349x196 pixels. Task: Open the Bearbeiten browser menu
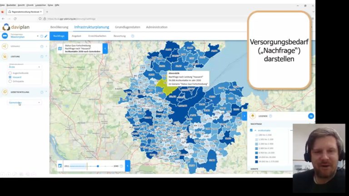click(x=11, y=5)
